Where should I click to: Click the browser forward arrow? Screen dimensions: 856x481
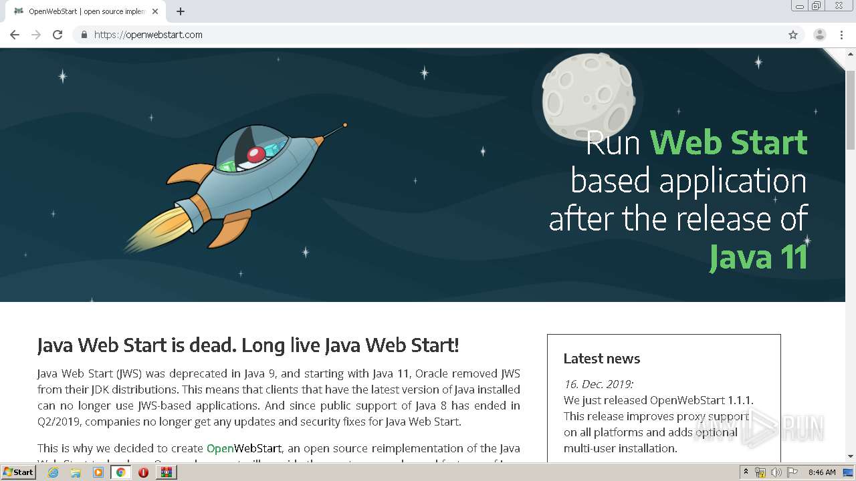pos(36,35)
